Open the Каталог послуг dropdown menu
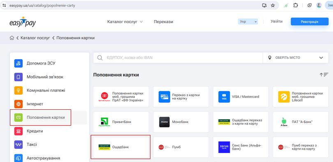The height and width of the screenshot is (162, 333). (125, 22)
